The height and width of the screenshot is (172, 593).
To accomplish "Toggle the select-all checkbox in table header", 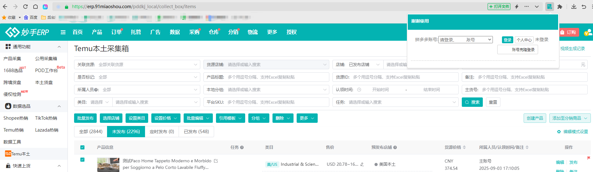I will coord(82,147).
